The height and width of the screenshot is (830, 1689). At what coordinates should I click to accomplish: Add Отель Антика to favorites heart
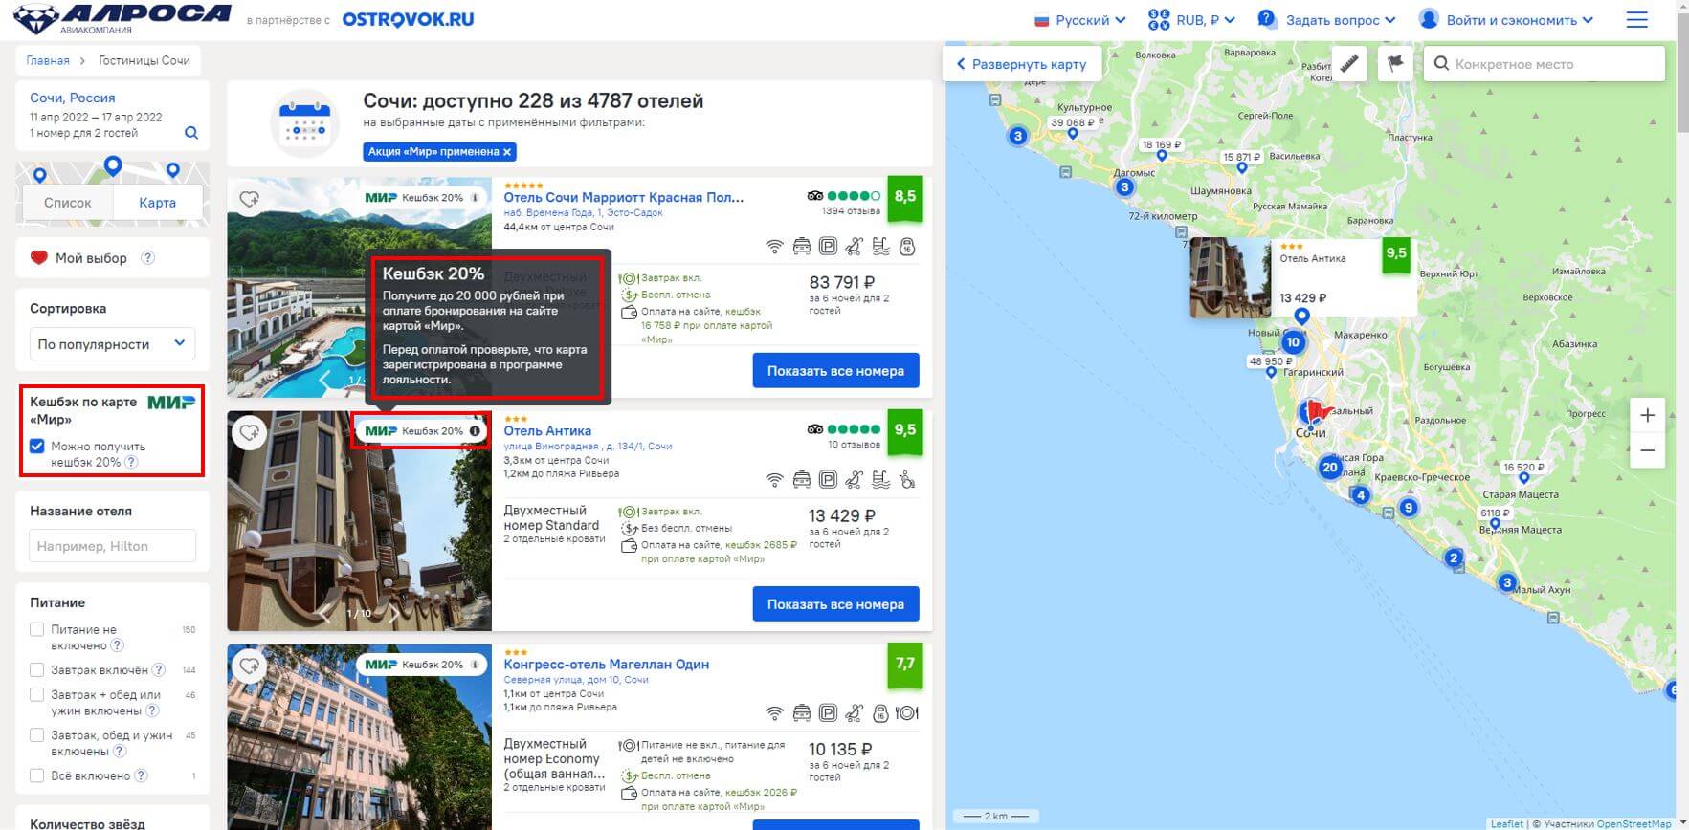249,432
